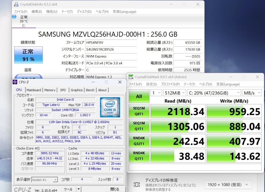Close the CPU-Z window
Viewport: 265px width, 192px height.
coord(120,82)
